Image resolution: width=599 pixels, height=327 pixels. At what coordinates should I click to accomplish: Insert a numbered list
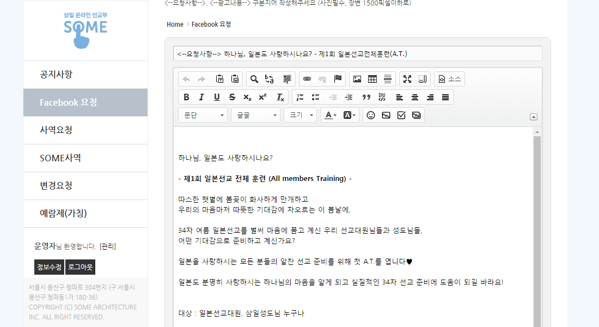coord(300,97)
